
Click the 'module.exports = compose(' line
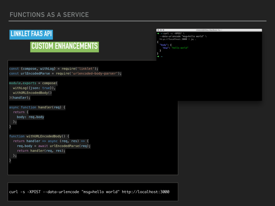pyautogui.click(x=33, y=83)
